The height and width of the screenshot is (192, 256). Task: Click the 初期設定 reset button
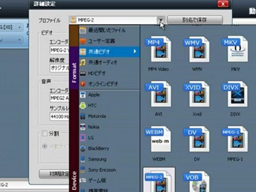click(54, 174)
